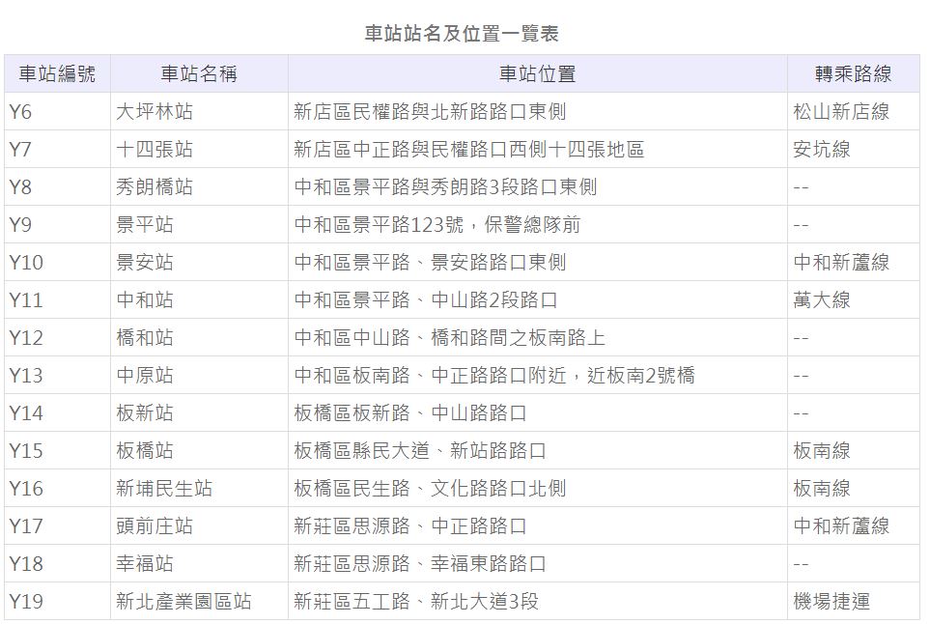Image resolution: width=930 pixels, height=624 pixels.
Task: Select the 秀朗橋站 station name
Action: [x=155, y=186]
